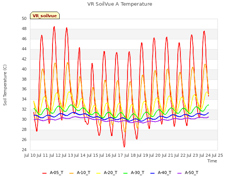
Task: Select the blue A-40_T legend swatch
Action: pos(153,173)
